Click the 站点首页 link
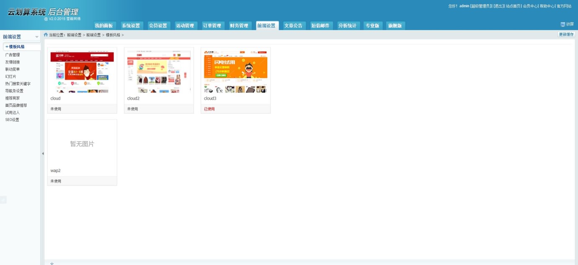The height and width of the screenshot is (265, 578). pos(513,6)
